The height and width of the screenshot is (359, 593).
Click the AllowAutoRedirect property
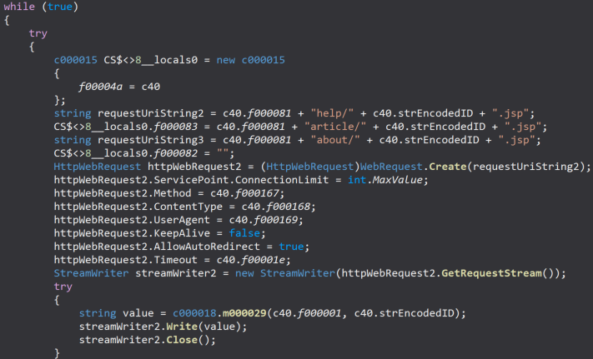(207, 247)
